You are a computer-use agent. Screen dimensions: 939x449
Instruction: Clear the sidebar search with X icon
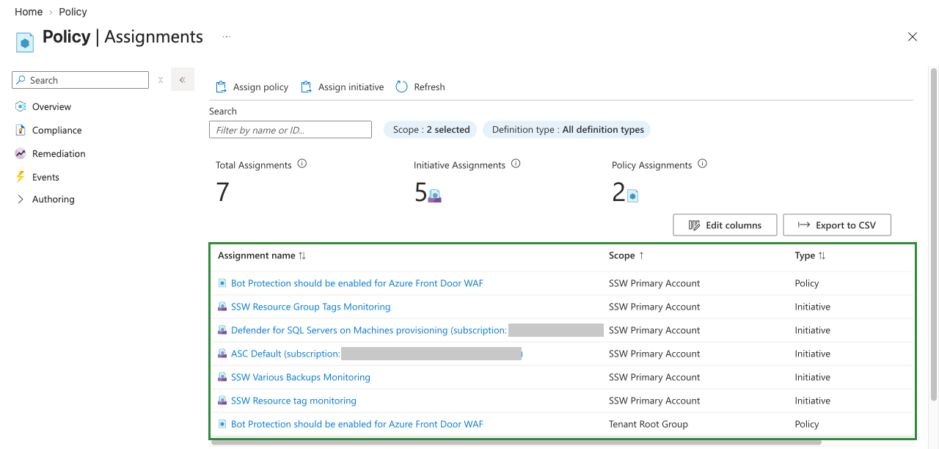(161, 80)
